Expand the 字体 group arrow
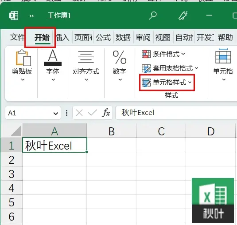237x225 pixels. pyautogui.click(x=53, y=79)
